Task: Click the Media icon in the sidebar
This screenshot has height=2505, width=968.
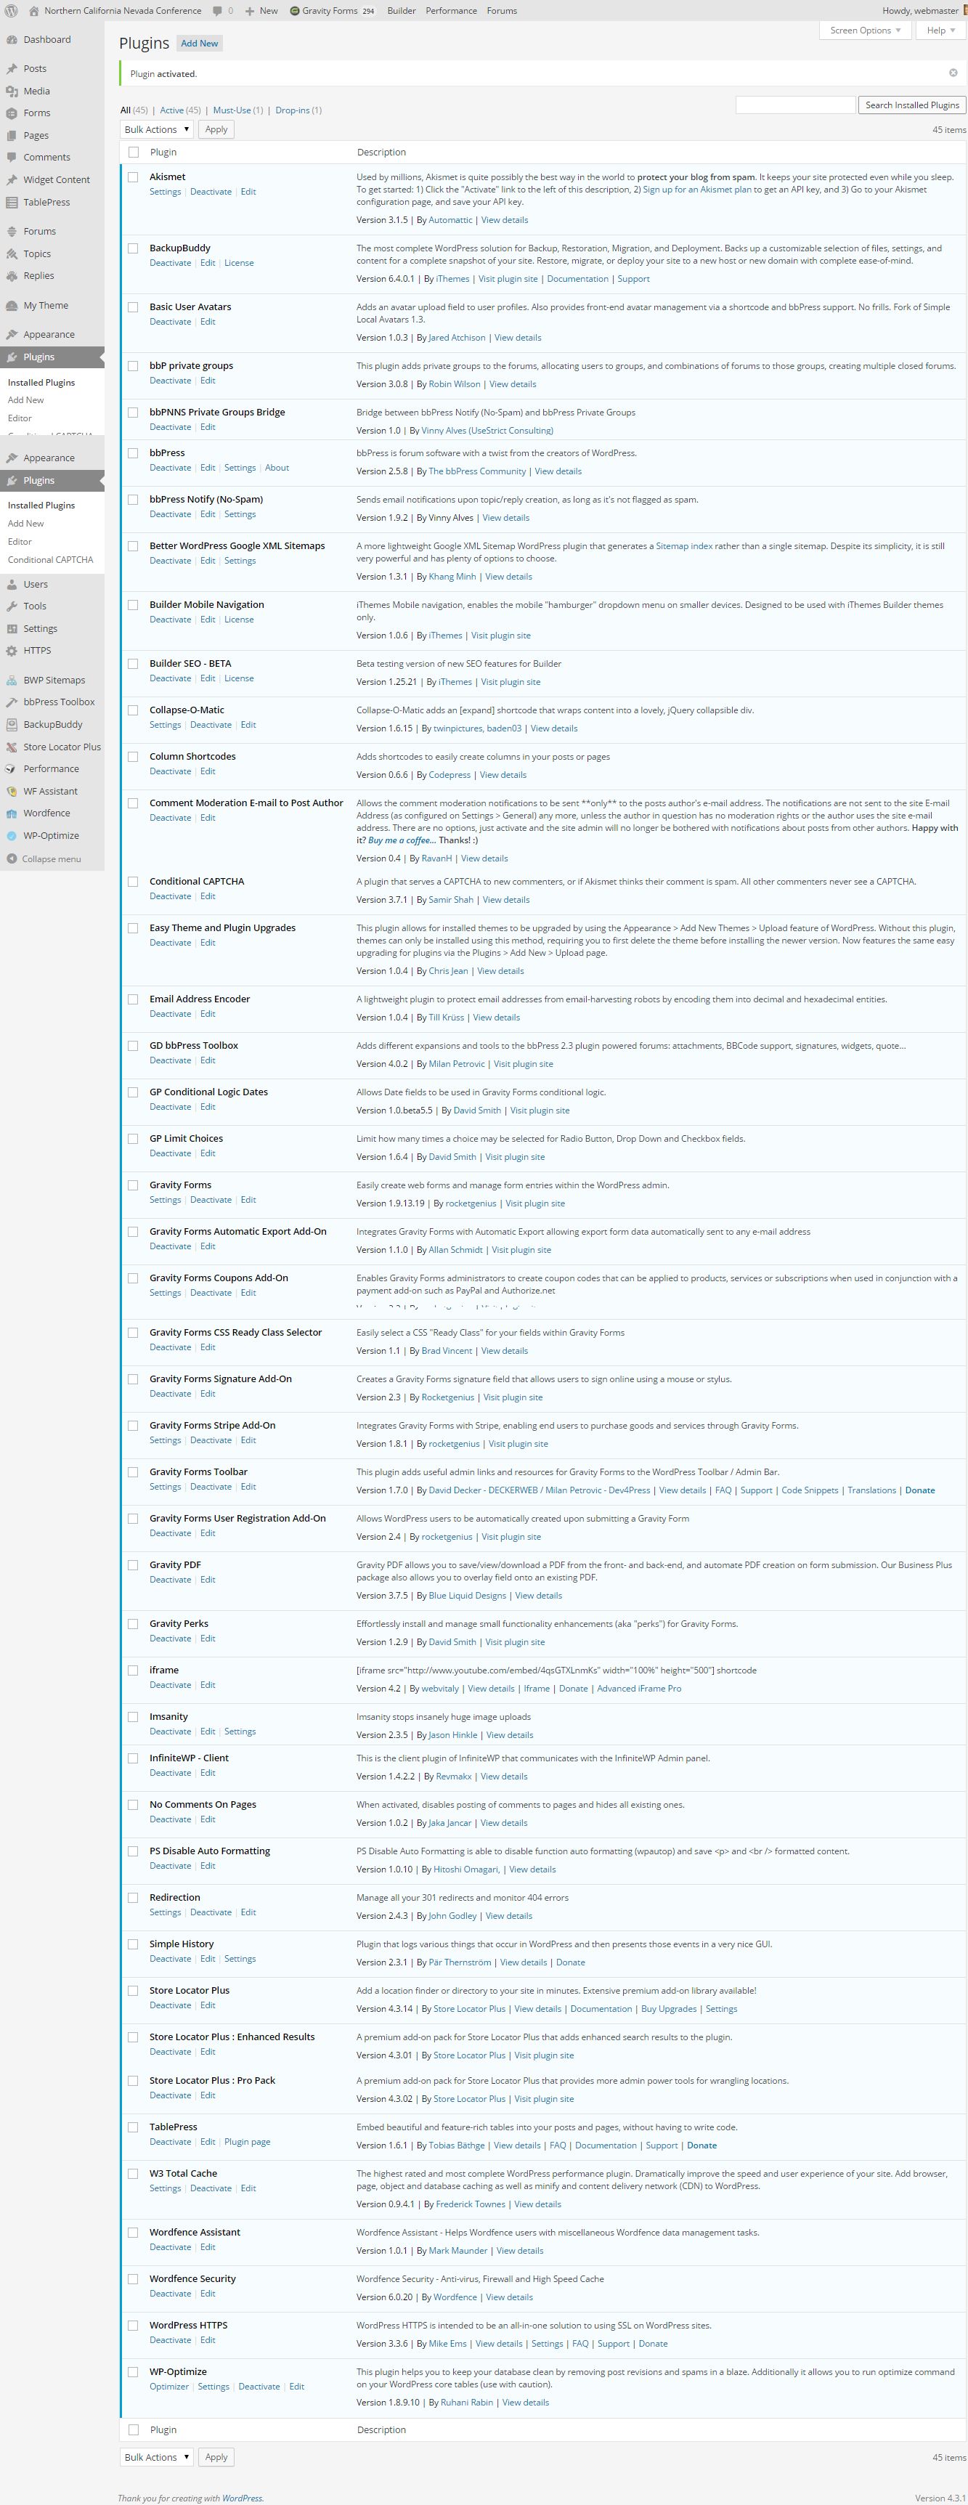Action: click(12, 92)
